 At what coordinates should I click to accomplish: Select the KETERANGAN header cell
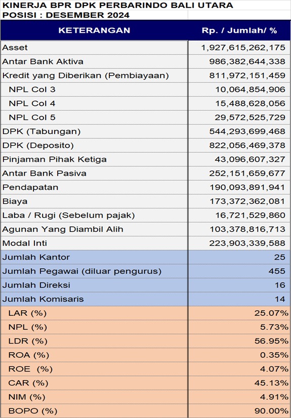click(94, 30)
